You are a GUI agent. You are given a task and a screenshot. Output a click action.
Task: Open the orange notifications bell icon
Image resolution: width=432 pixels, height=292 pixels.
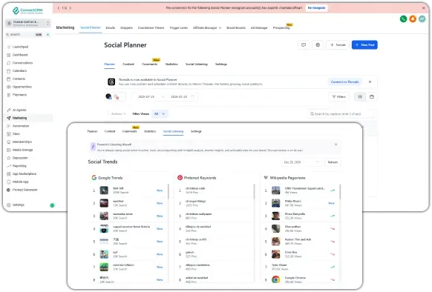tap(413, 19)
